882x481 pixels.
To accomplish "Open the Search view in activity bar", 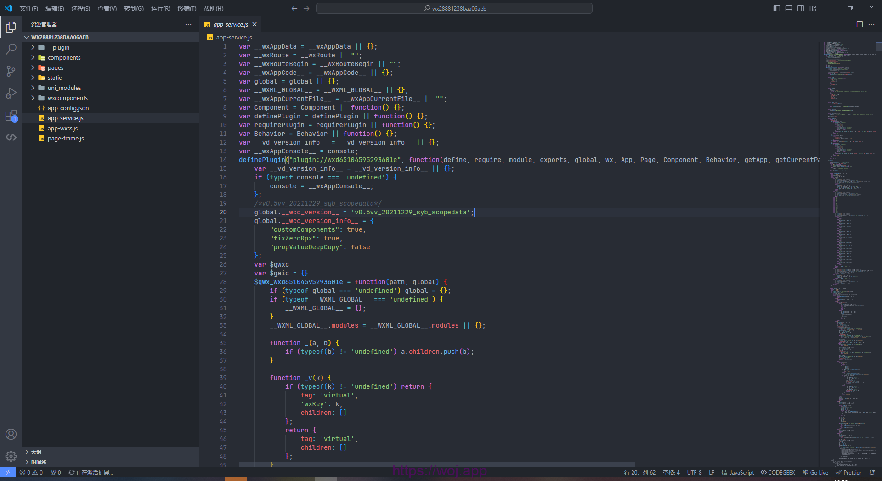I will pyautogui.click(x=11, y=49).
